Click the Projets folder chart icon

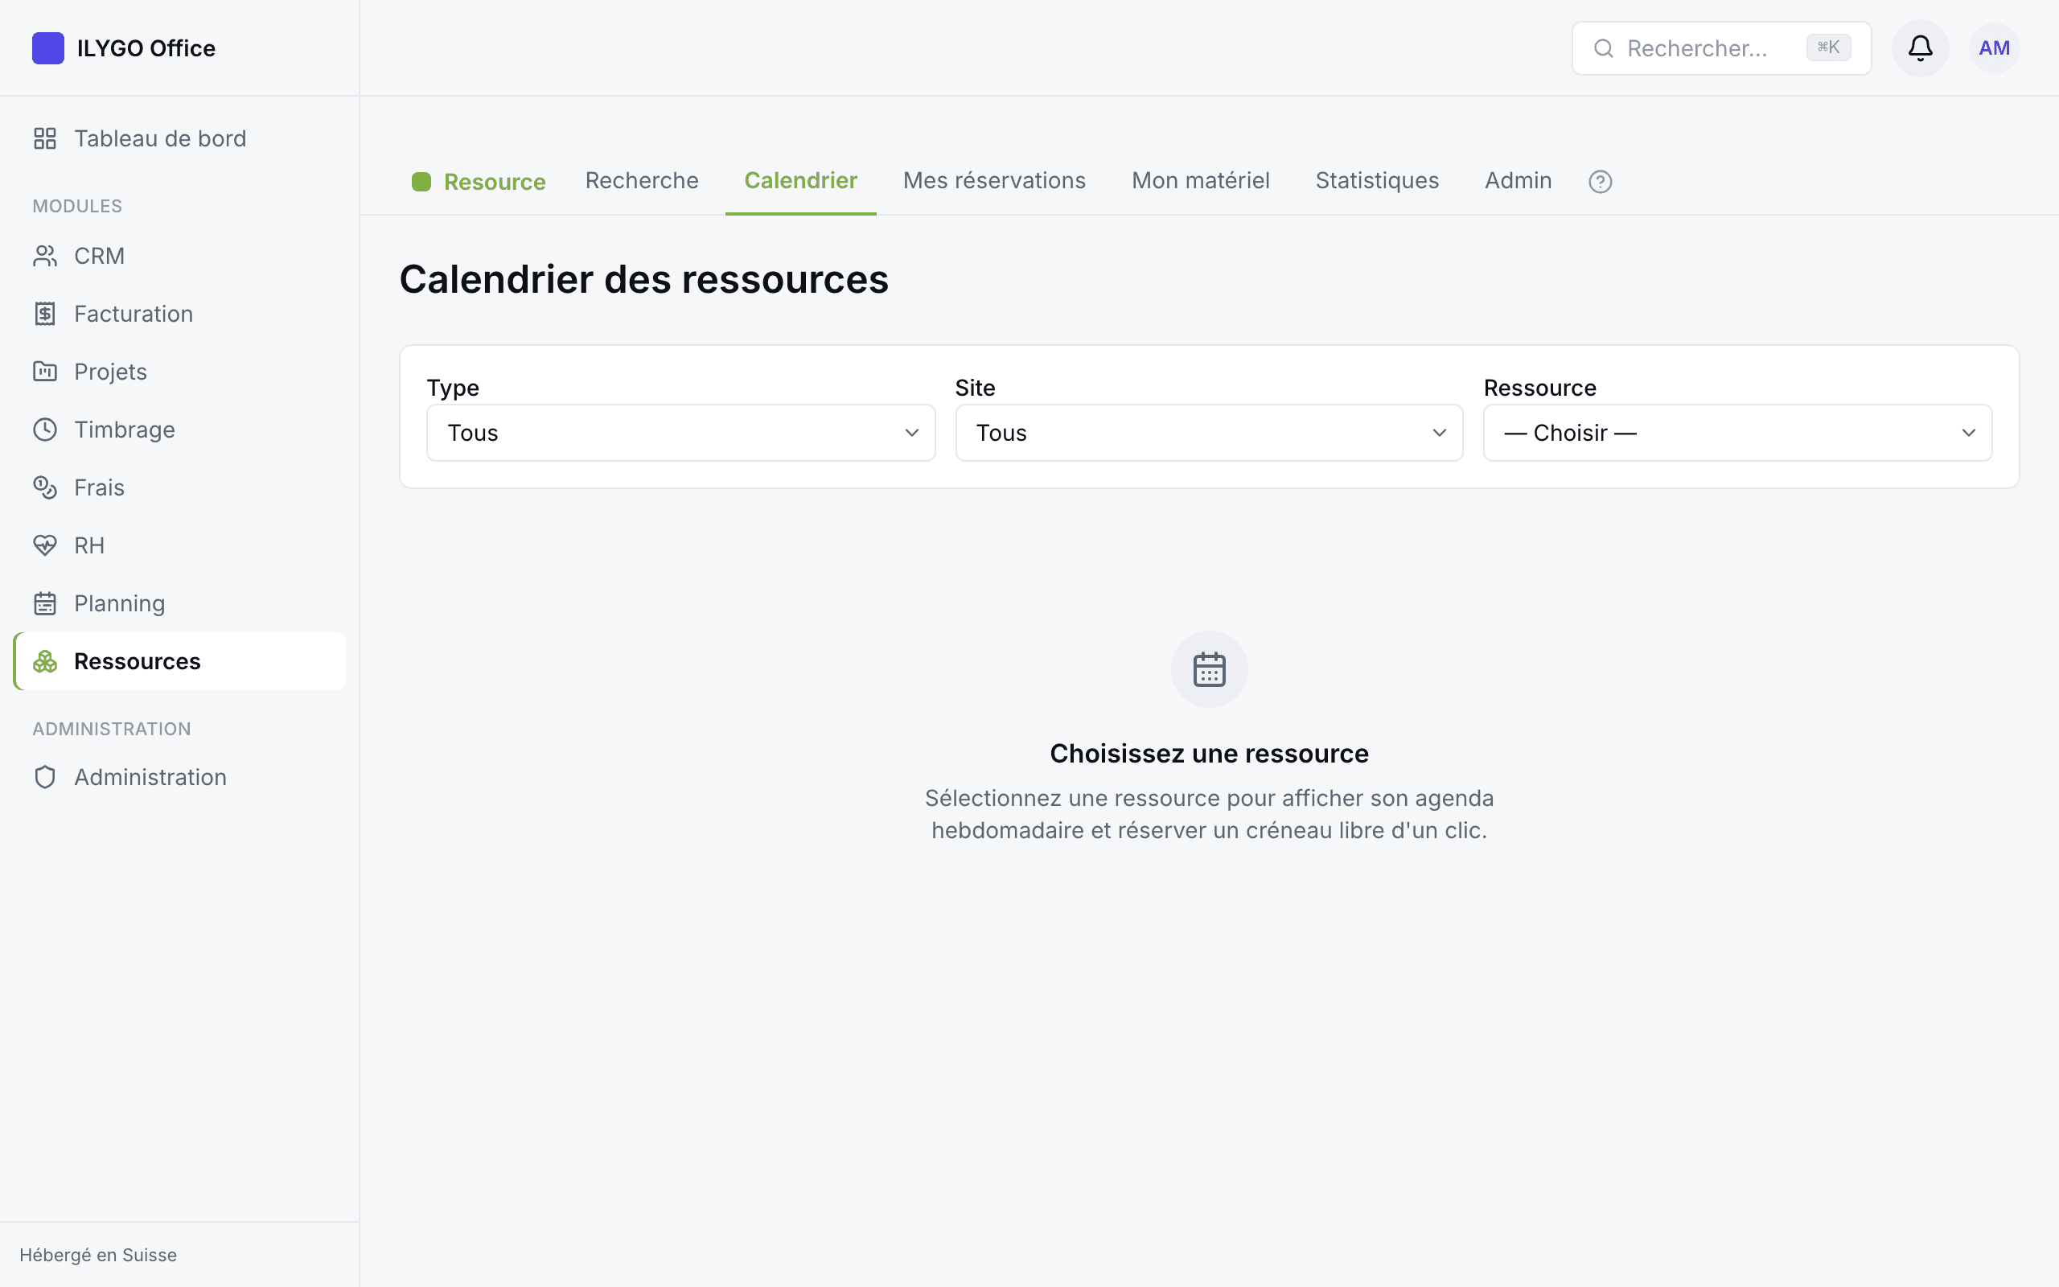click(x=45, y=372)
